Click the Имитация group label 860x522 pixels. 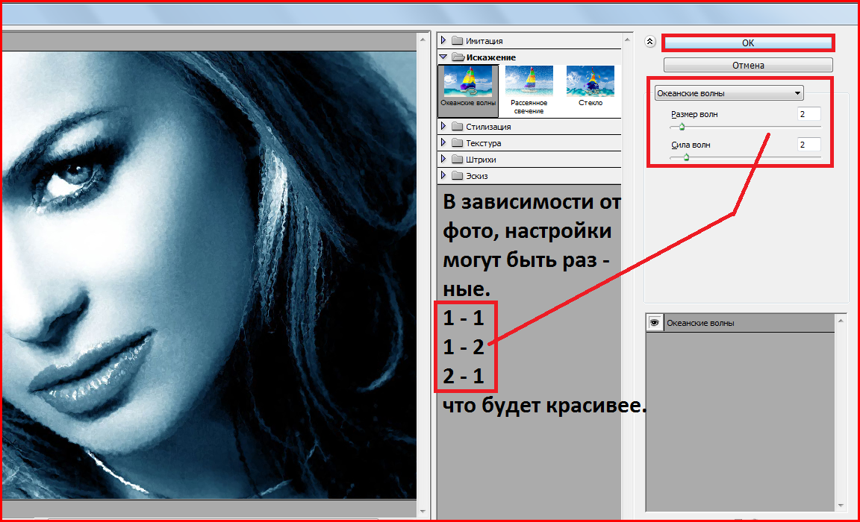tap(484, 41)
